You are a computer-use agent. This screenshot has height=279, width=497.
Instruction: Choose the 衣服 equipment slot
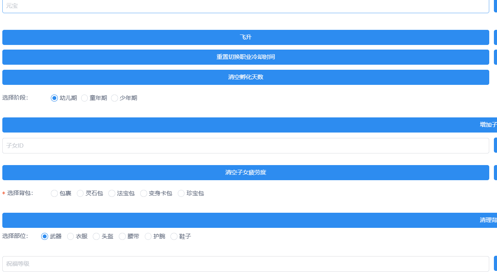coord(70,236)
